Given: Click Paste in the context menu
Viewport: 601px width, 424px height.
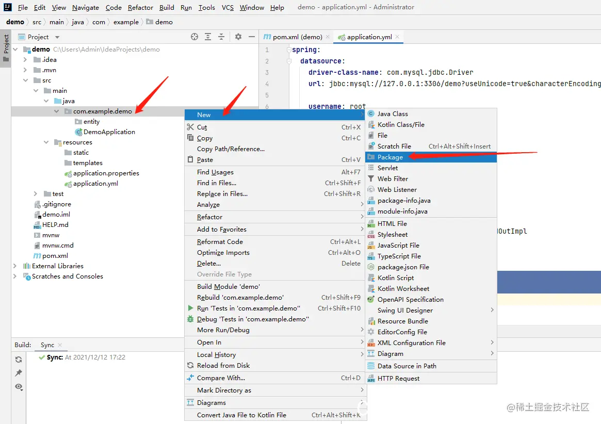Looking at the screenshot, I should [x=275, y=160].
